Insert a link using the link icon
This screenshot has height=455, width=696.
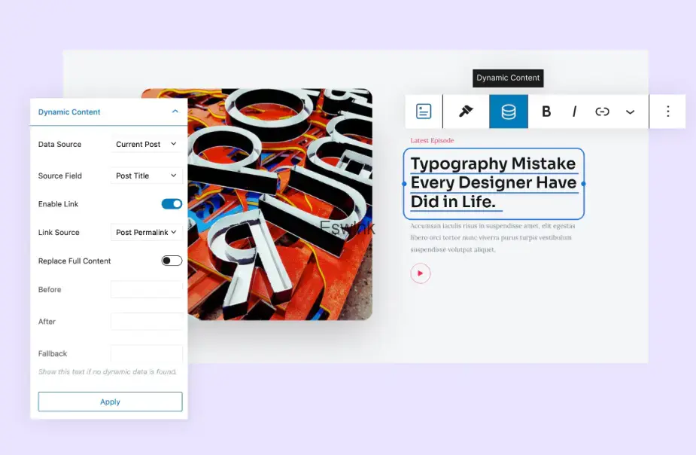602,111
